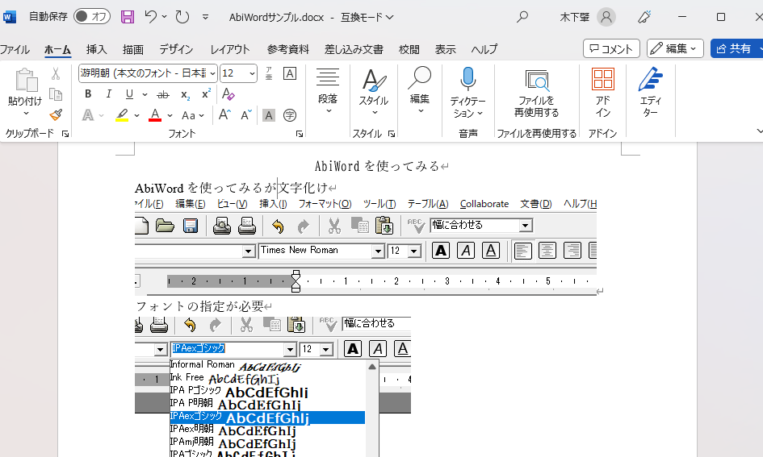763x457 pixels.
Task: Switch to the Design tab
Action: 176,49
